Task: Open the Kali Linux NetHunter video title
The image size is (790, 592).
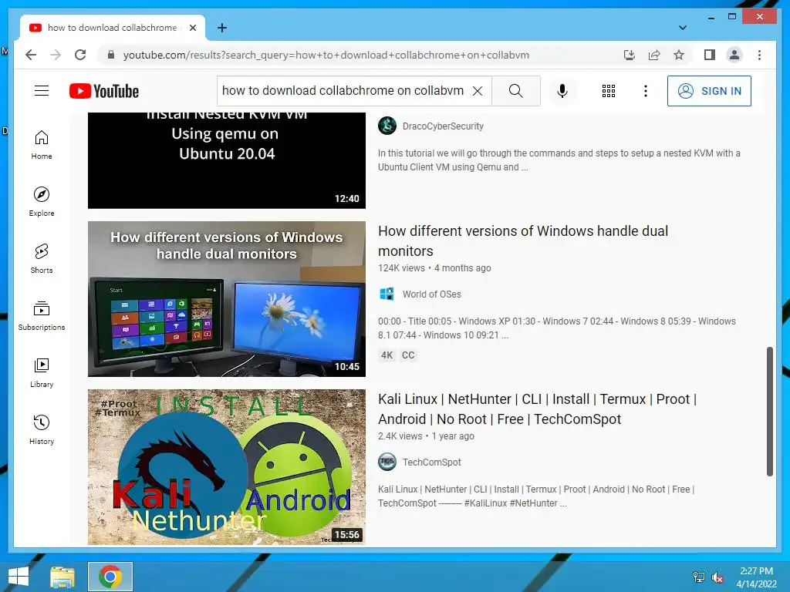Action: (x=538, y=409)
